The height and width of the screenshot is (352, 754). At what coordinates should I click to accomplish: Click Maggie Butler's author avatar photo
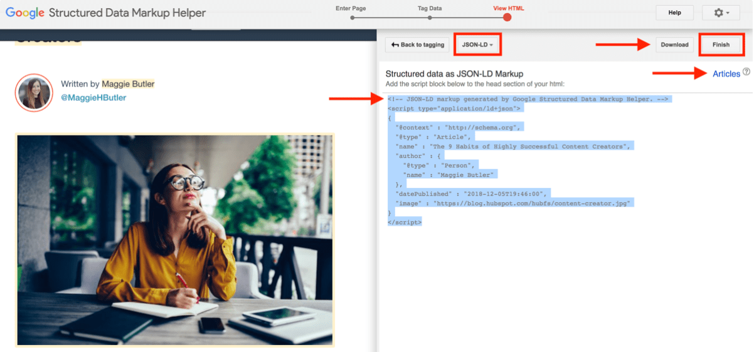[33, 92]
